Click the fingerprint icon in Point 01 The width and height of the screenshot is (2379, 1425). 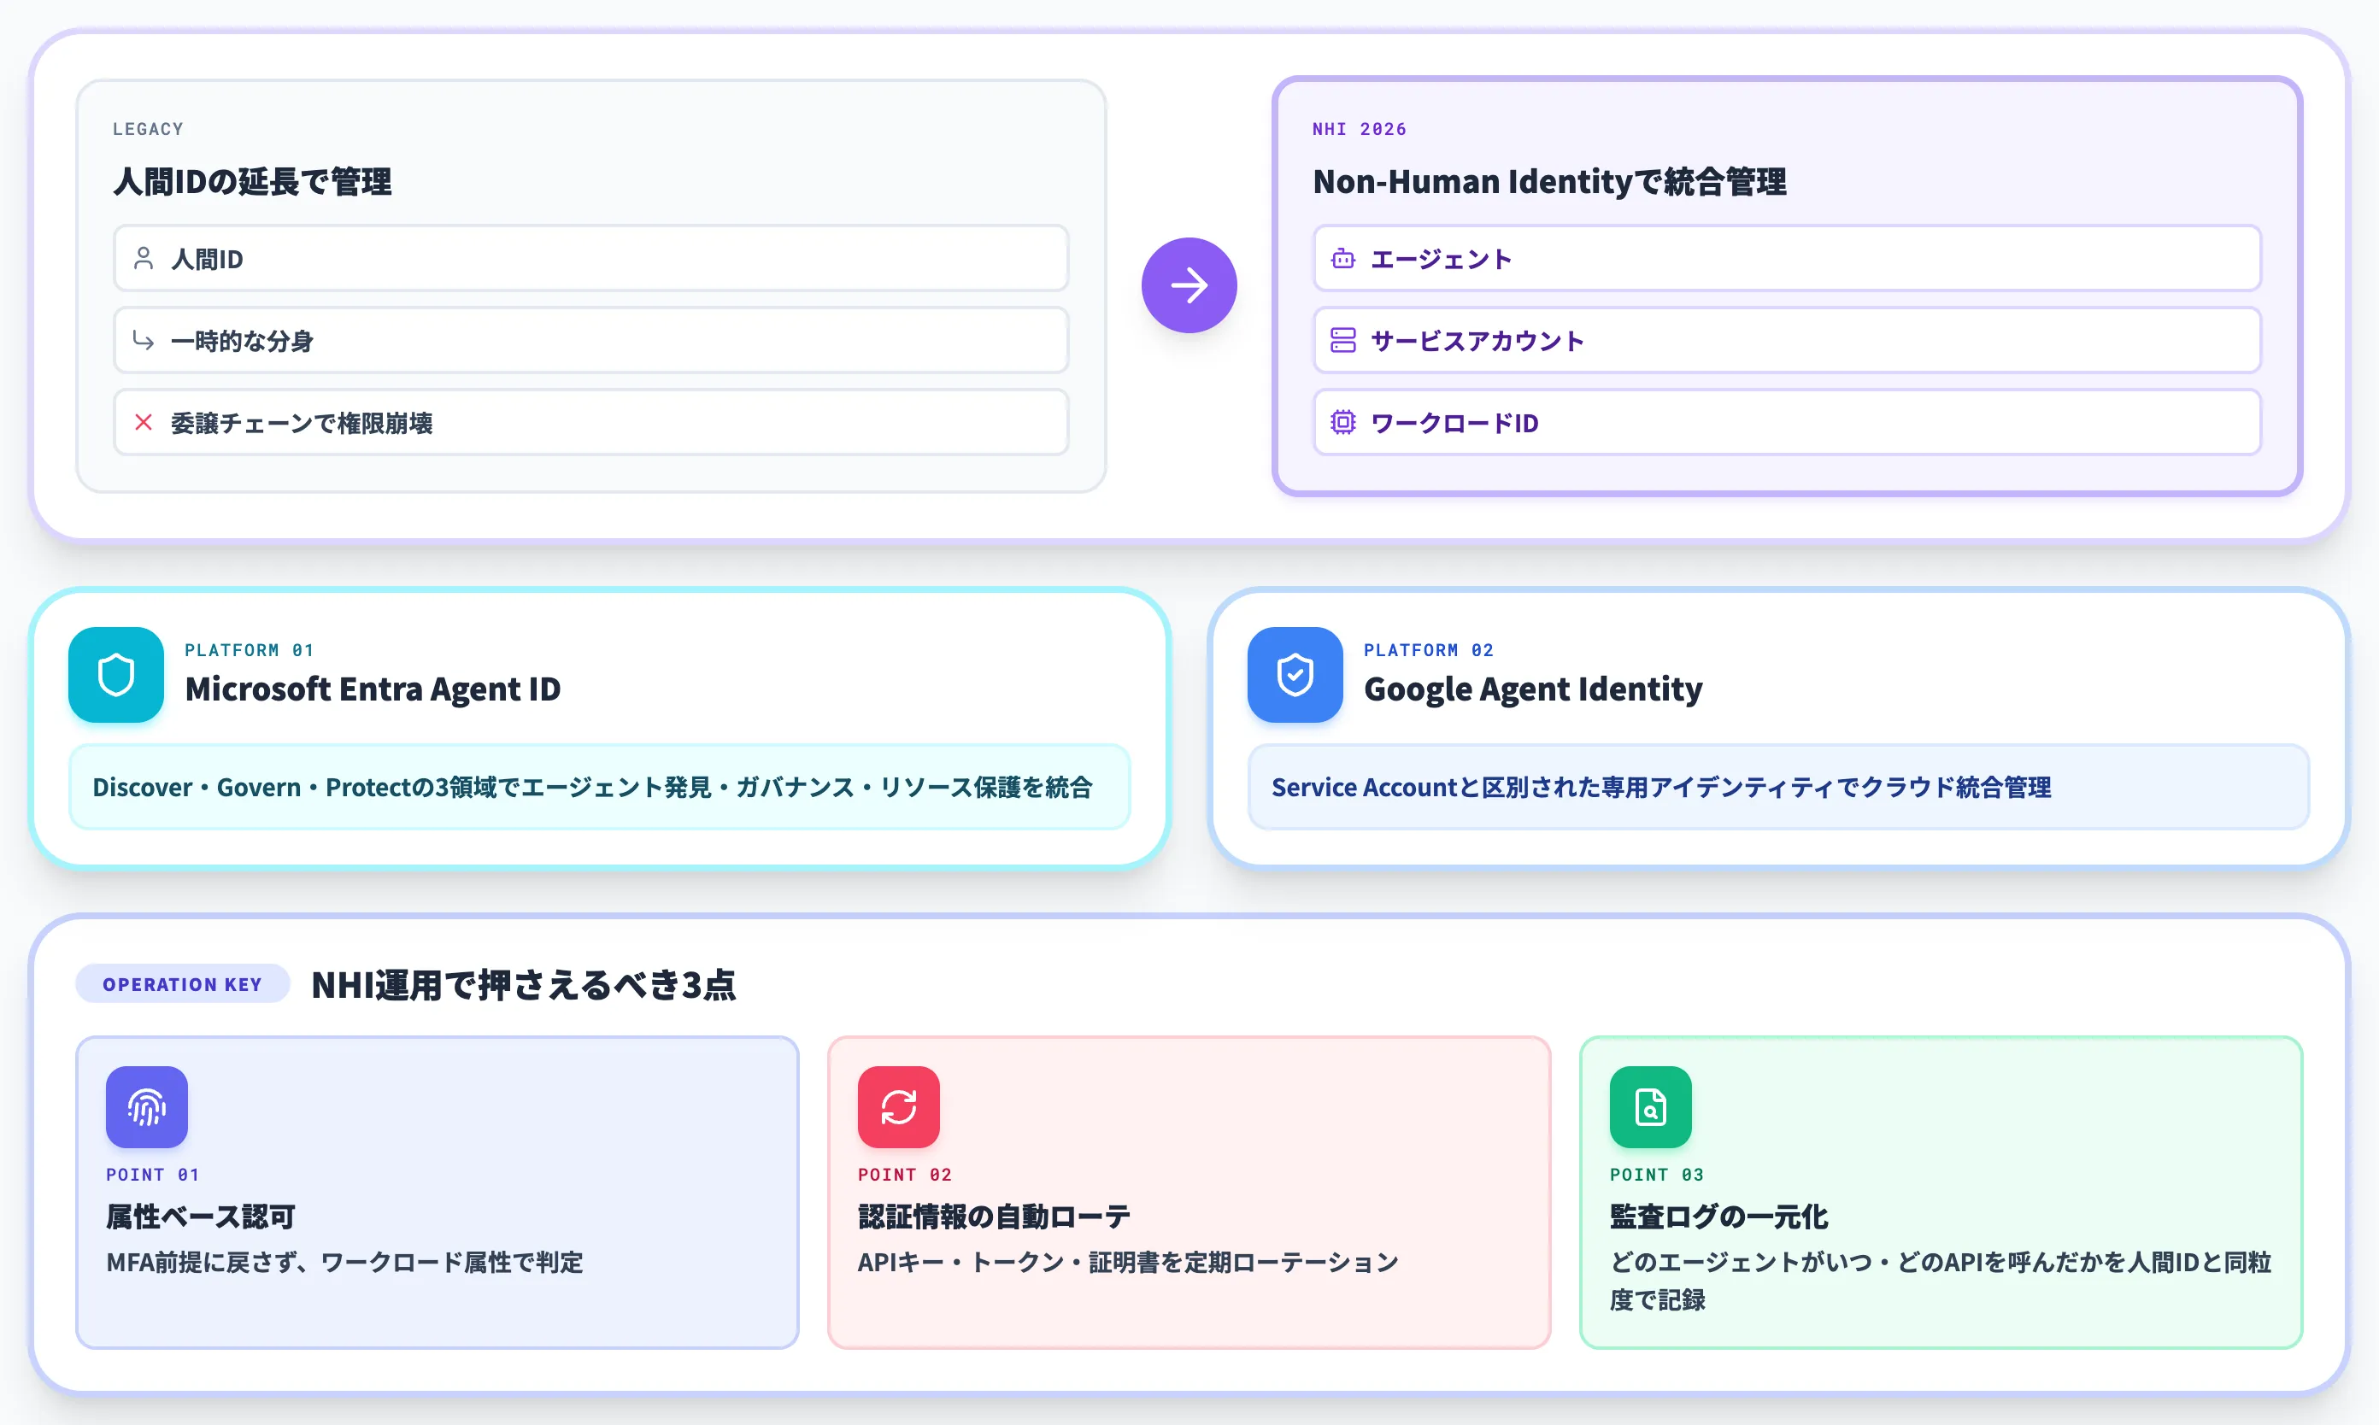[147, 1106]
